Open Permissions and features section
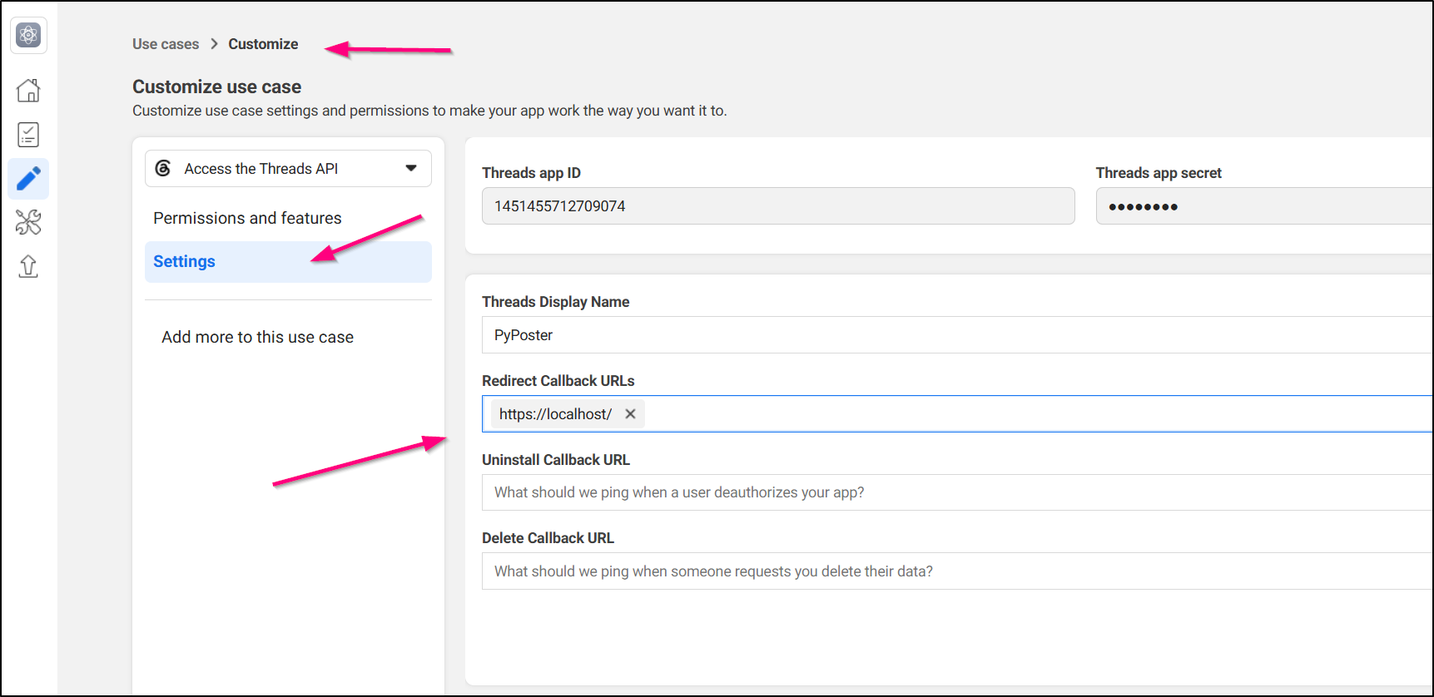Viewport: 1434px width, 697px height. coord(247,218)
